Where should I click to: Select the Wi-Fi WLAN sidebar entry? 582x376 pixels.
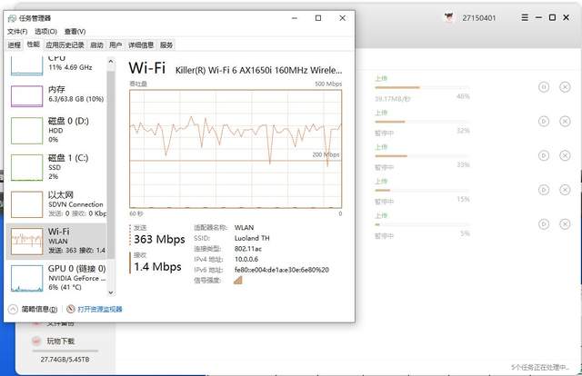[x=56, y=241]
